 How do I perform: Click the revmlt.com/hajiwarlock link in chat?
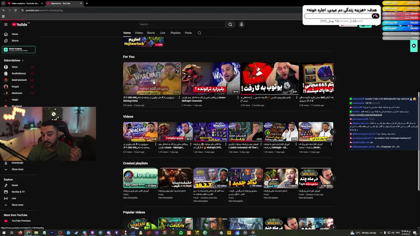pos(366,115)
